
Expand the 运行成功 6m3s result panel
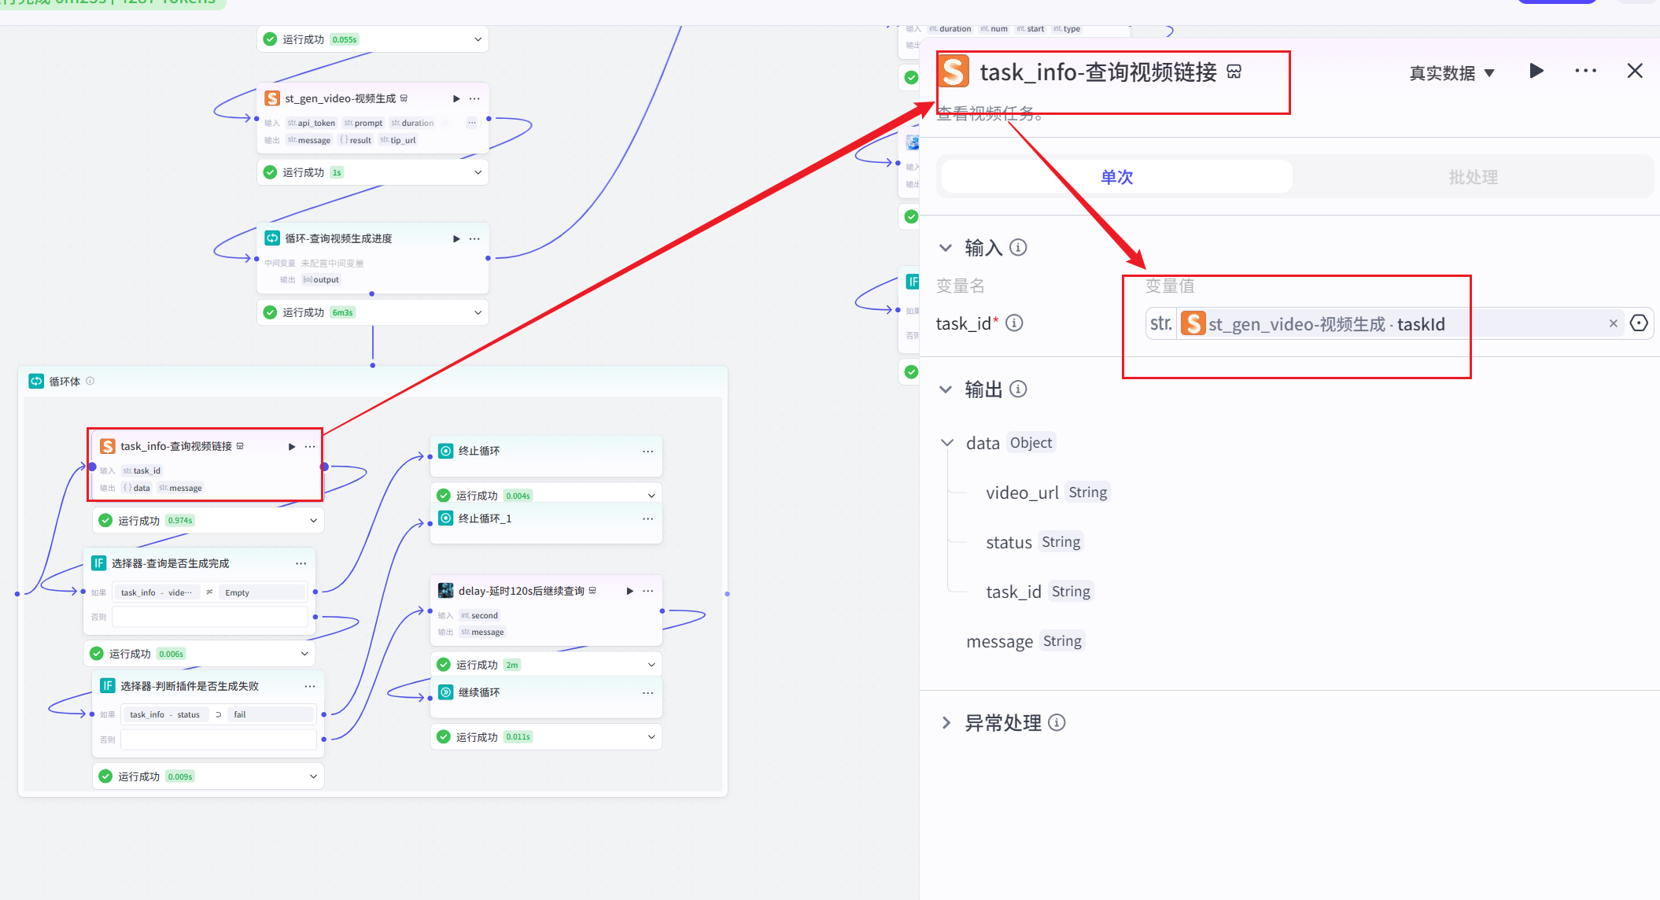(478, 312)
